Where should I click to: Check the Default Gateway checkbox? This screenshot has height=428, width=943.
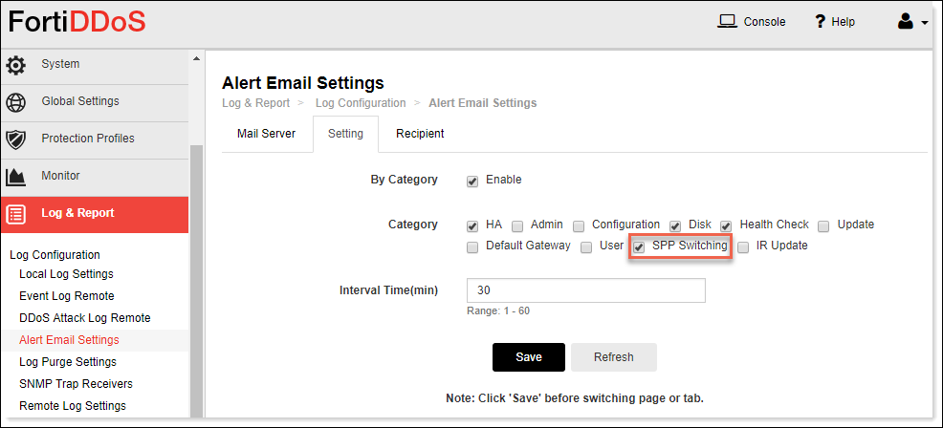pos(472,247)
